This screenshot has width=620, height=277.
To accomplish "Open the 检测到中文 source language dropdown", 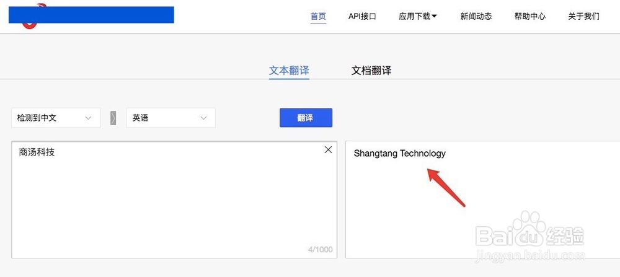I will click(x=56, y=118).
